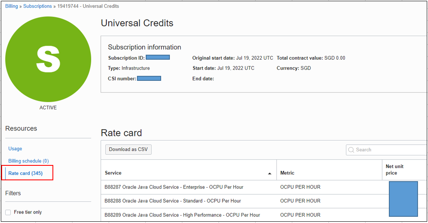Viewport: 428px width, 223px height.
Task: Click the Service column header text
Action: click(113, 173)
